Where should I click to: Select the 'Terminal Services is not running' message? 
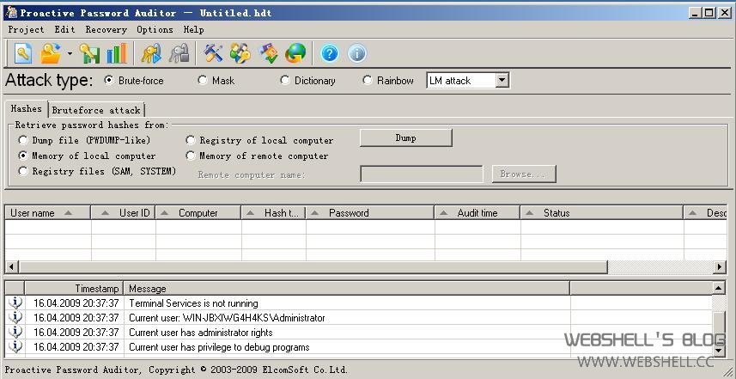click(x=193, y=303)
